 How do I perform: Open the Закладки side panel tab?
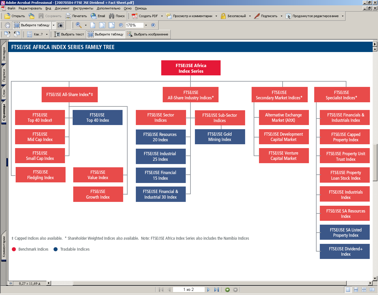pos(4,54)
